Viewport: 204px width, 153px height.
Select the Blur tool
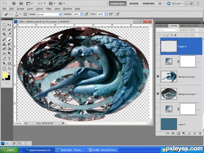[4, 53]
